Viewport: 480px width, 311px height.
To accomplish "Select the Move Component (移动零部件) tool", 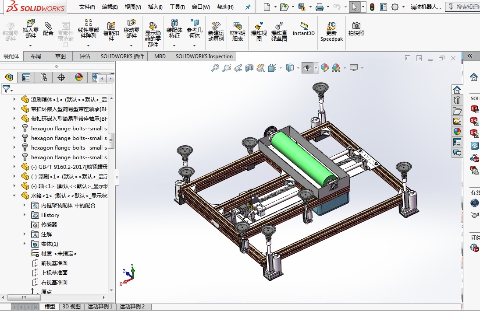I will pyautogui.click(x=132, y=28).
